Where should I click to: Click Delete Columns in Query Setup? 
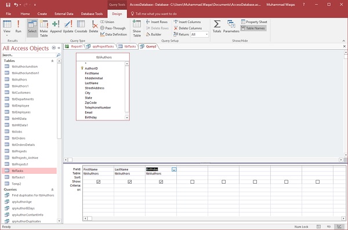(188, 28)
